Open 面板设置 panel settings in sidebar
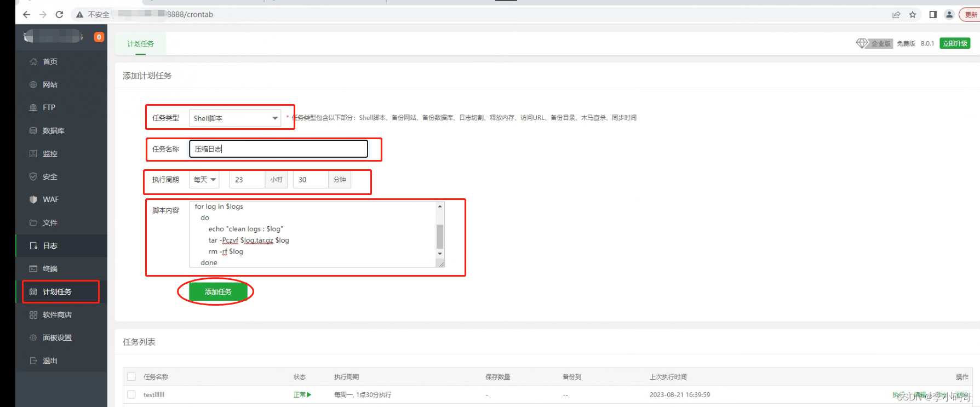Viewport: 980px width, 407px height. [x=61, y=337]
